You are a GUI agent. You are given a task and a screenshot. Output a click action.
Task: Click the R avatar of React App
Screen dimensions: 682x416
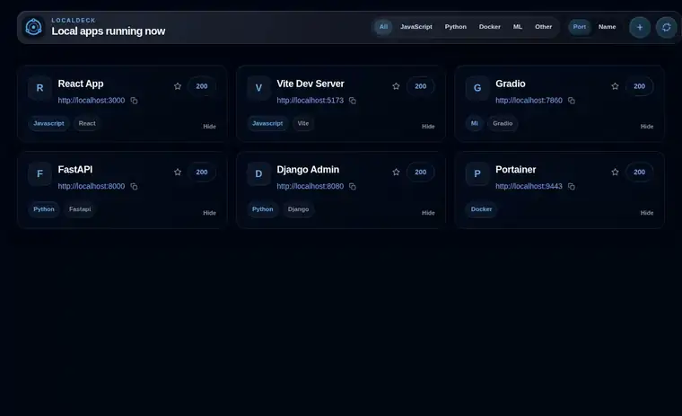[x=39, y=88]
